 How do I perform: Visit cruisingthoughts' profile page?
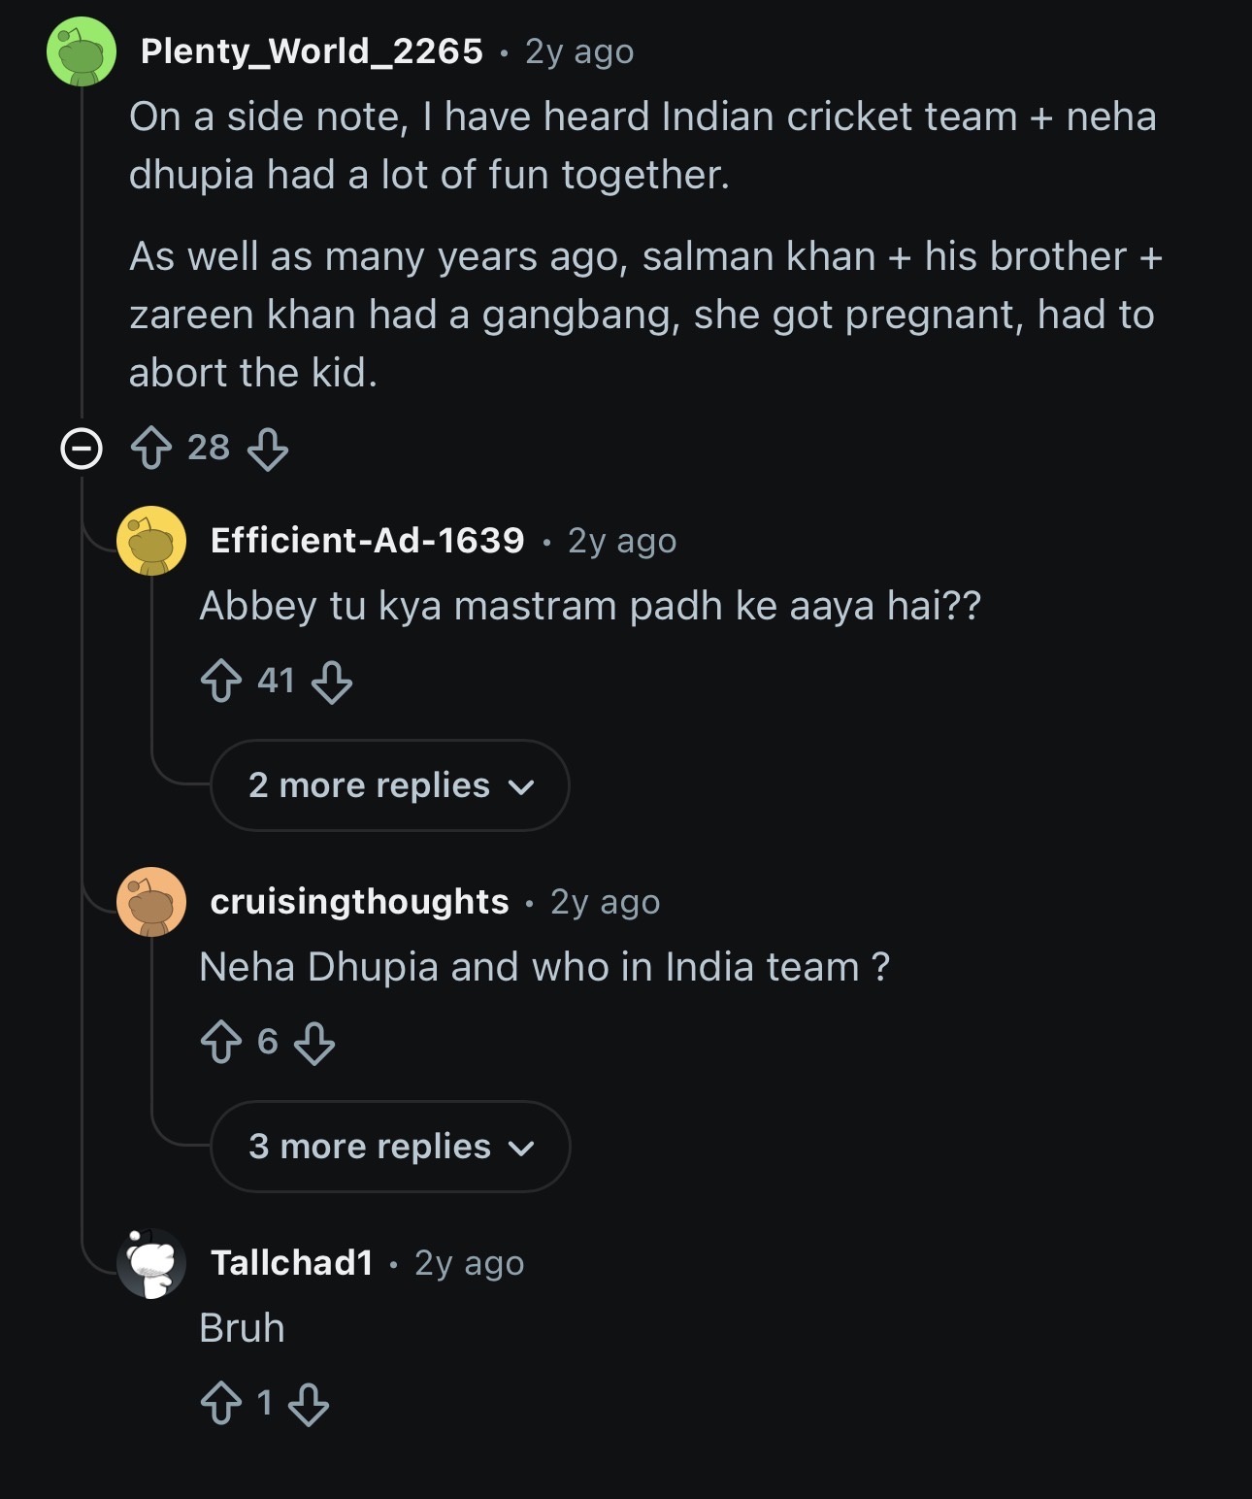point(360,902)
